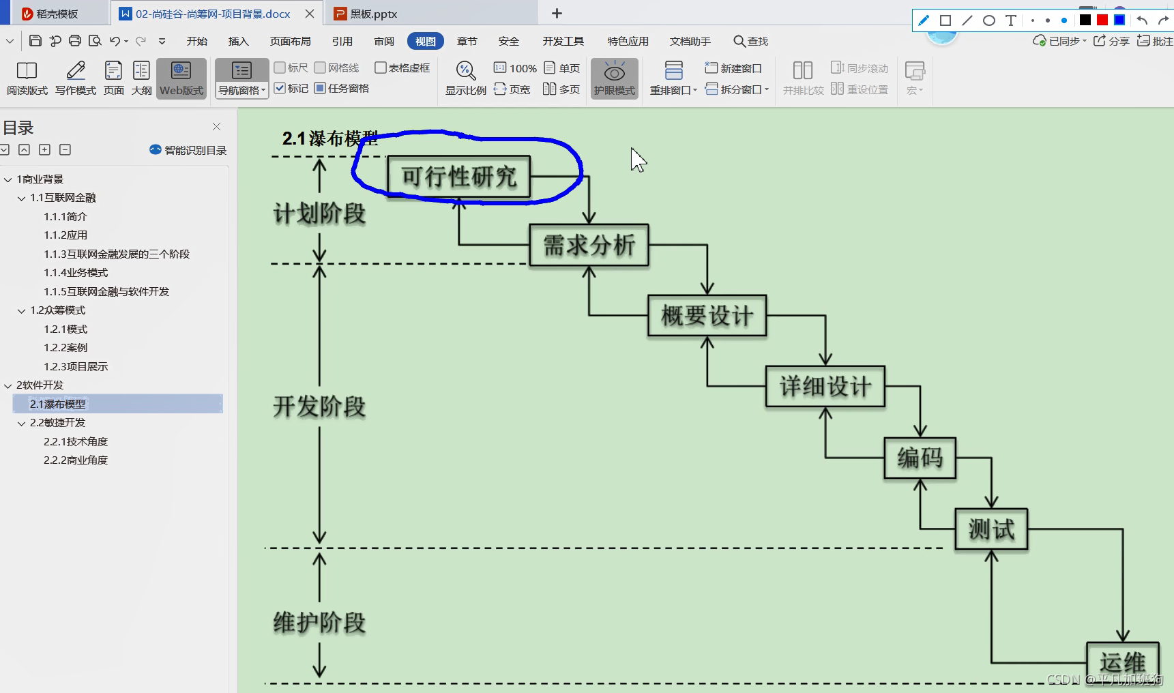1174x693 pixels.
Task: Click the minus icon in the 目录 pane
Action: pyautogui.click(x=65, y=150)
